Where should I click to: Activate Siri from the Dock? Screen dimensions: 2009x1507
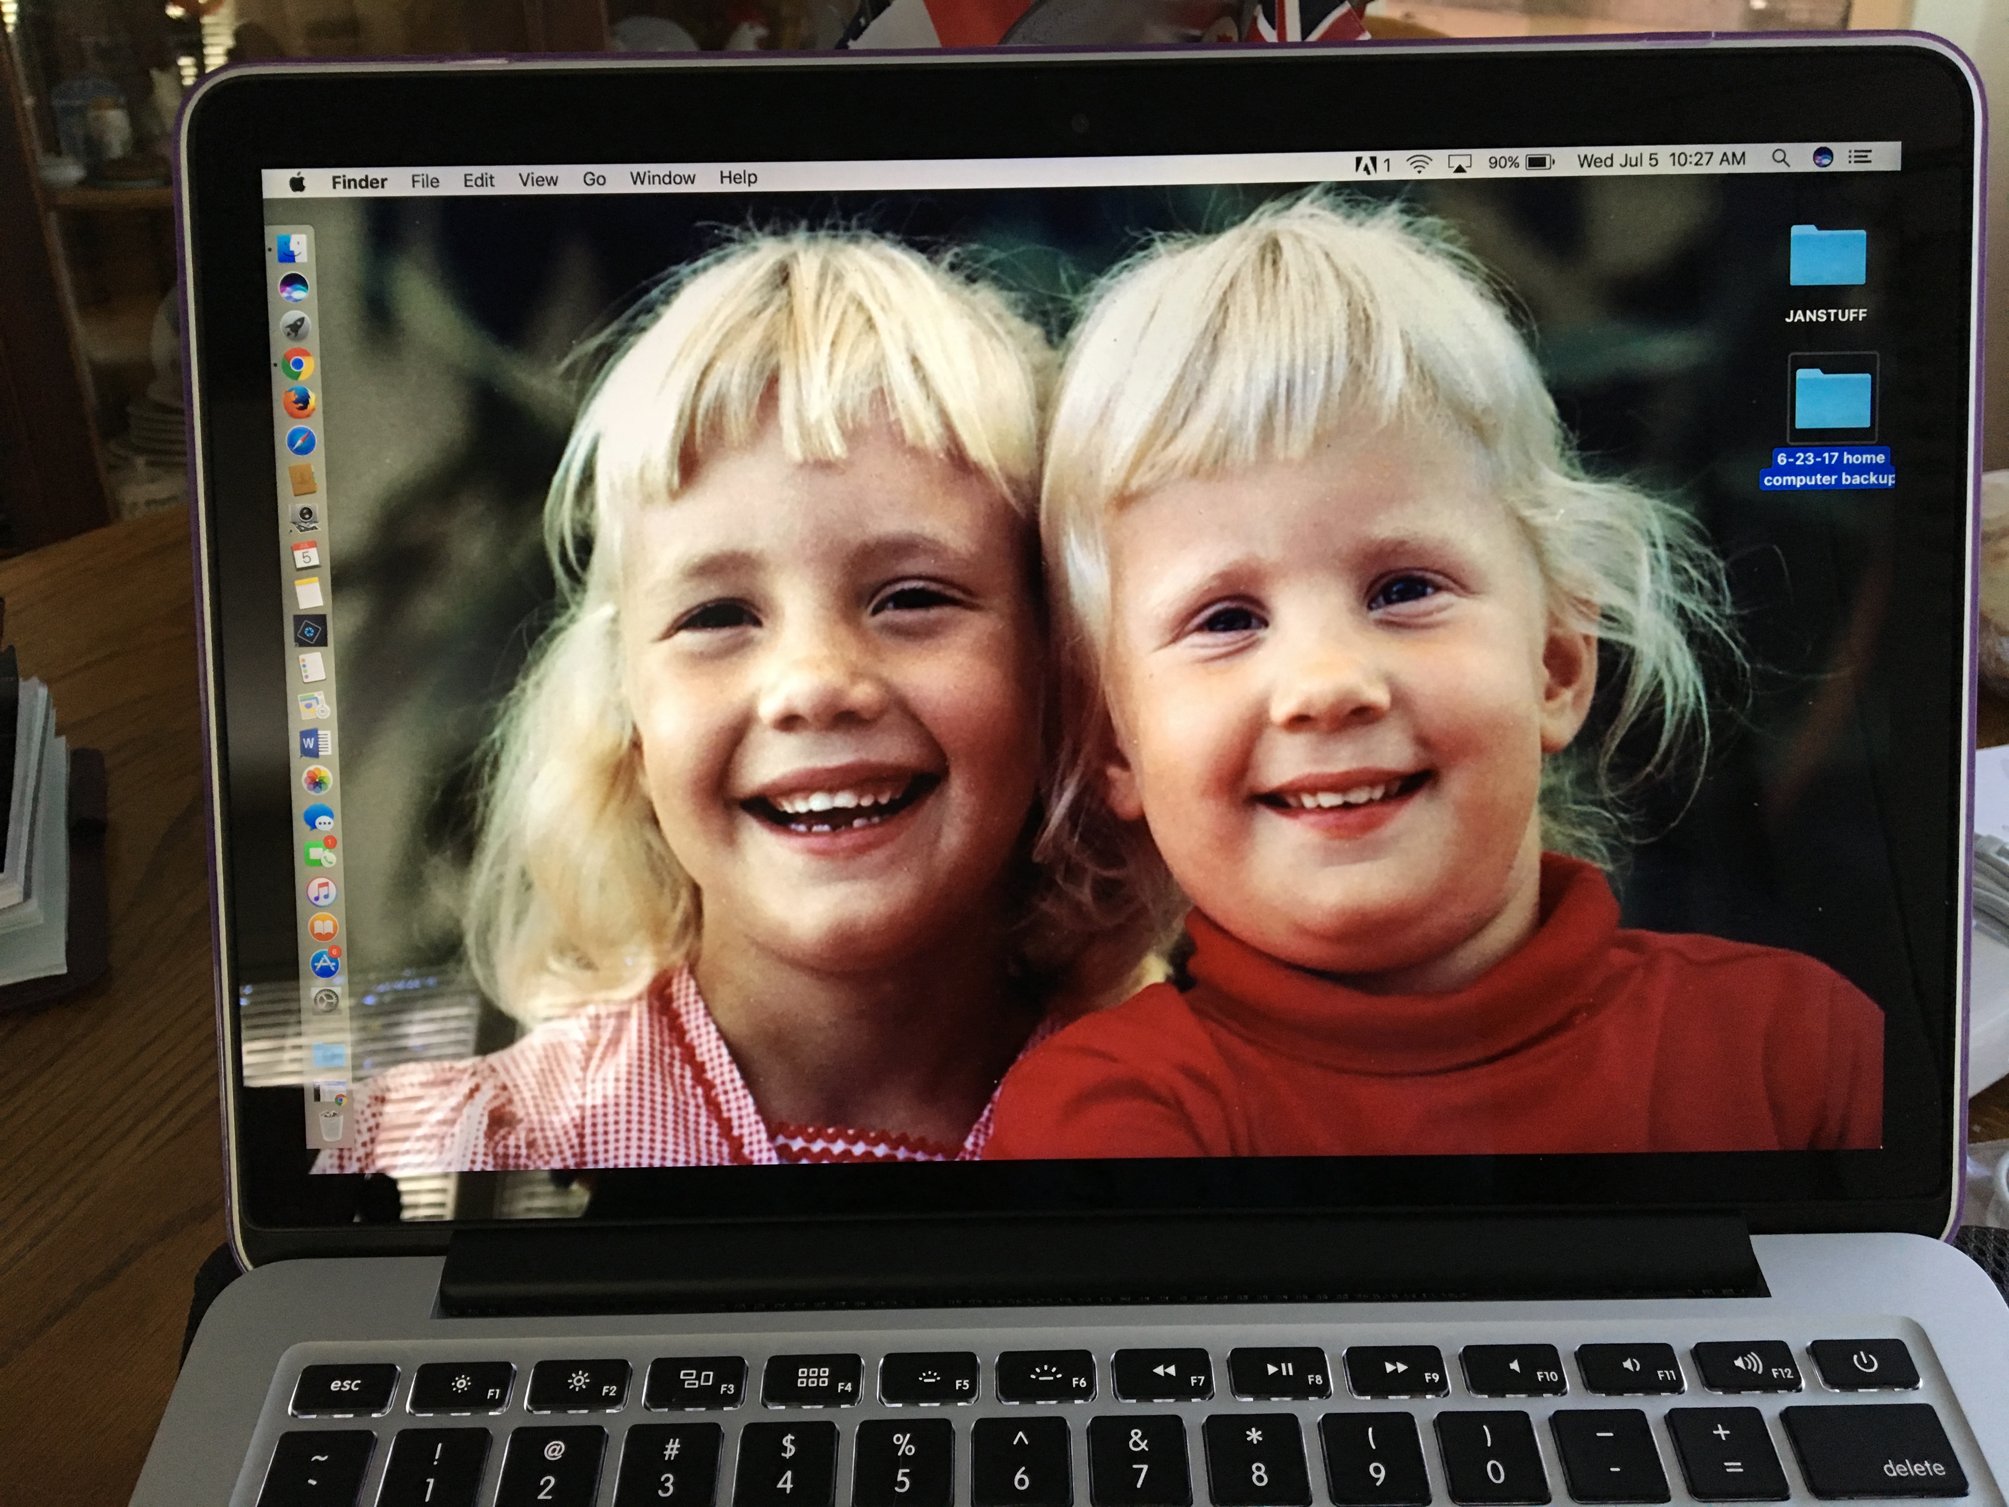pos(293,287)
